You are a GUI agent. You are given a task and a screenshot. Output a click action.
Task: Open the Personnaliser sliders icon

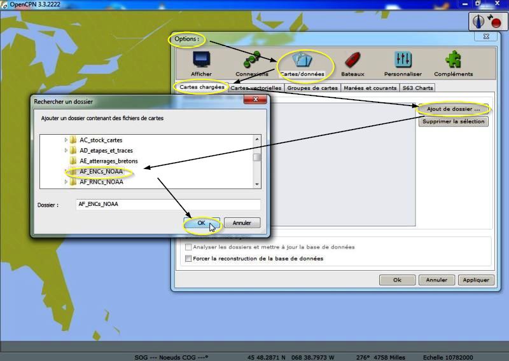coord(403,60)
